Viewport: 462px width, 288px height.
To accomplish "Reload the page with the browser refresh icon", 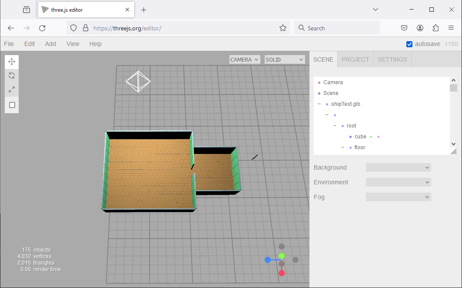I will point(42,28).
